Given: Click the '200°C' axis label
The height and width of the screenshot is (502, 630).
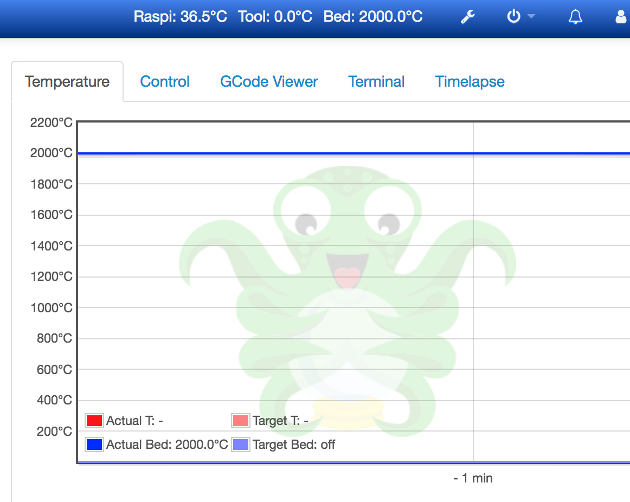Looking at the screenshot, I should (x=54, y=432).
